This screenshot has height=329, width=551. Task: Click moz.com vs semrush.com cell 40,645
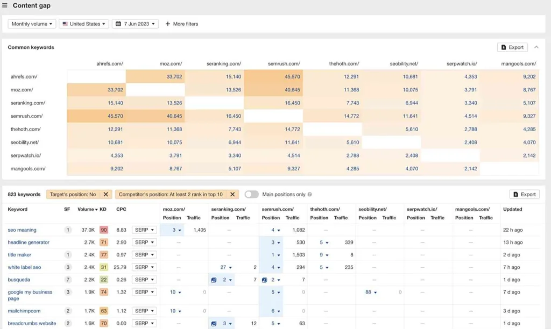[273, 90]
